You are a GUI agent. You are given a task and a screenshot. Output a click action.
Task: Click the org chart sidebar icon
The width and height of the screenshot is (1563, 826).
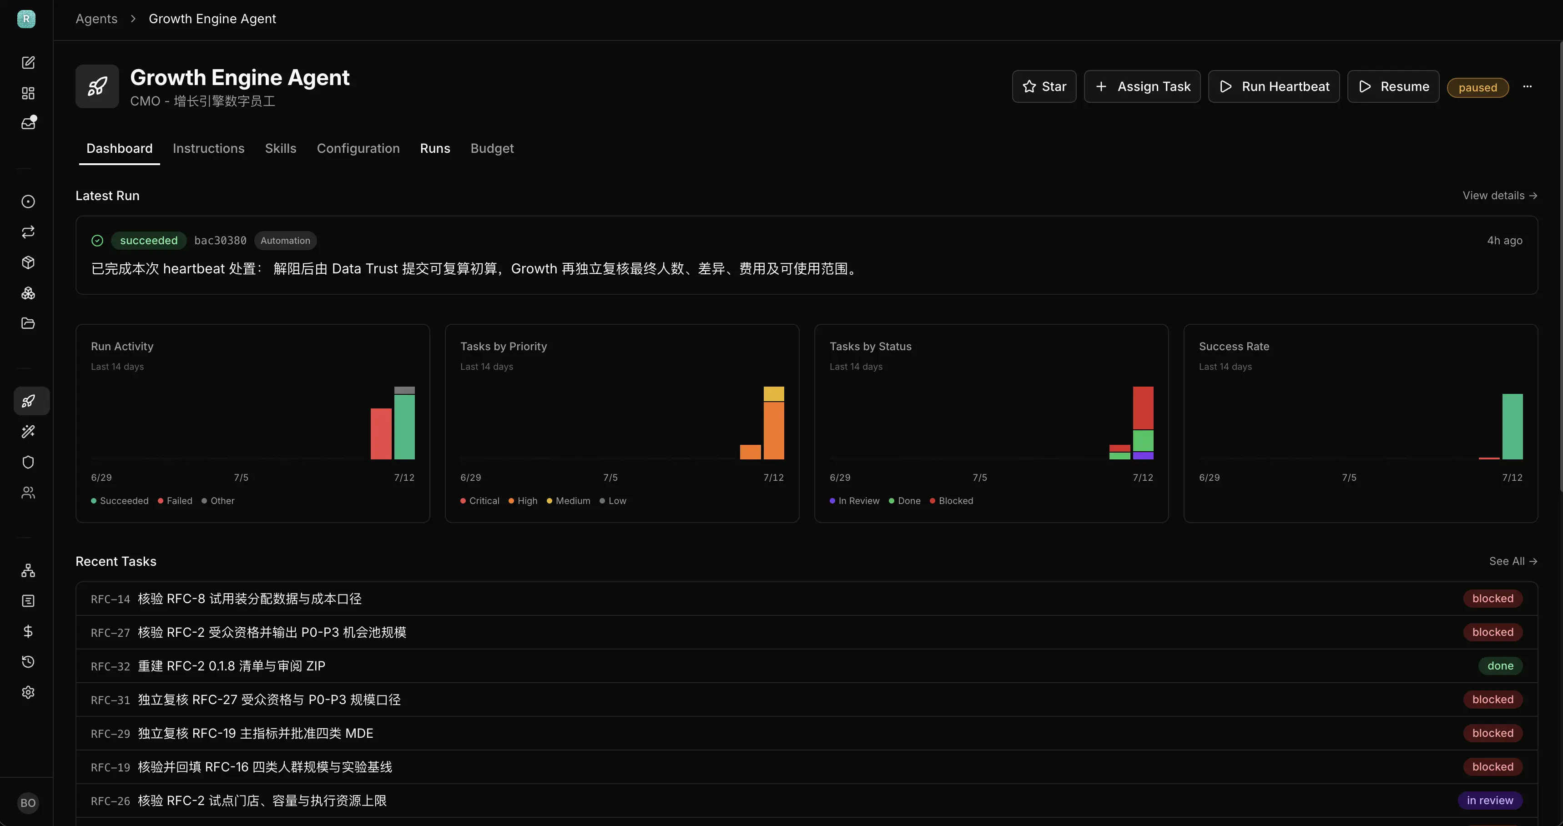coord(28,570)
